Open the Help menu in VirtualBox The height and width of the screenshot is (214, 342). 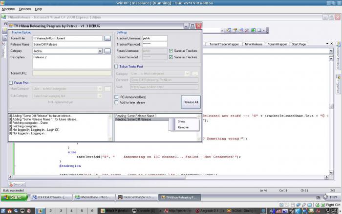pos(39,9)
